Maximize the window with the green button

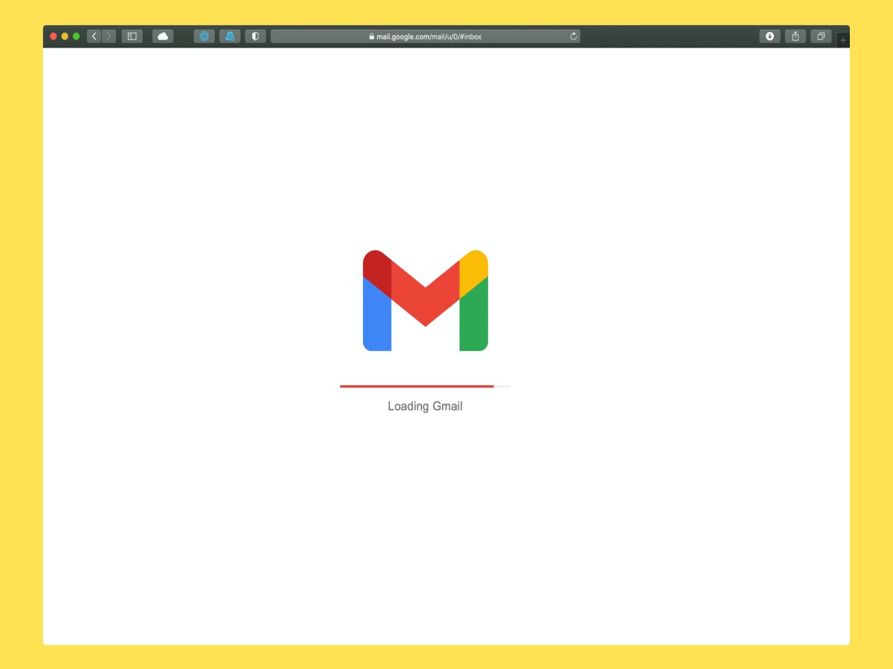(x=76, y=36)
